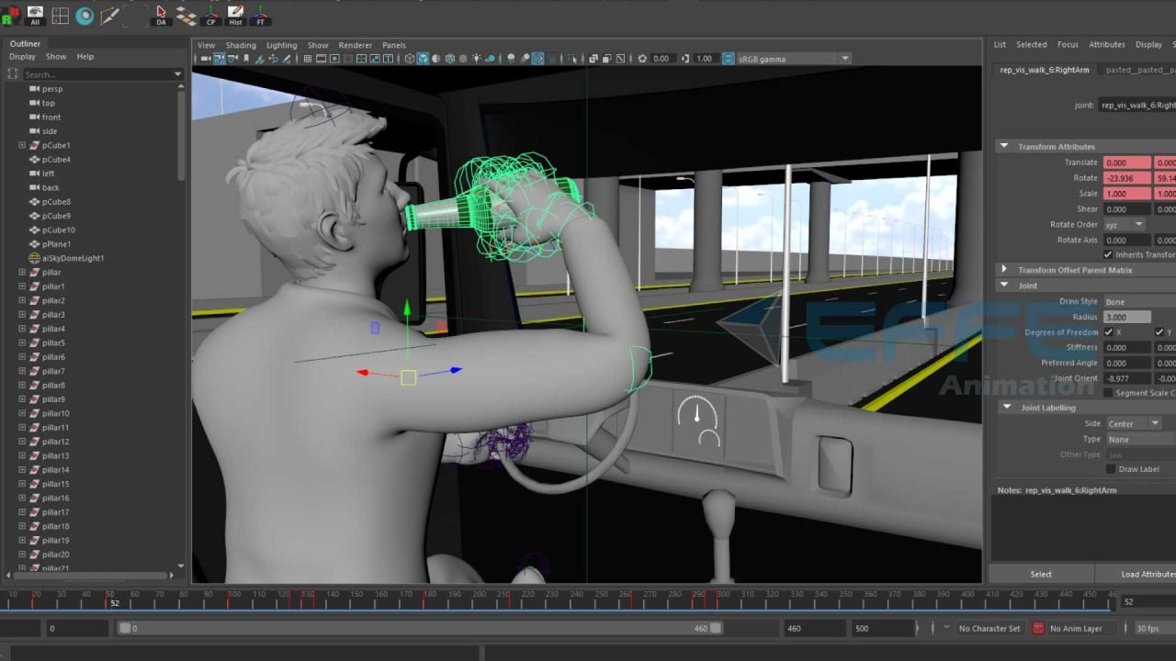1176x661 pixels.
Task: Click the red Translate value field
Action: pos(1127,162)
